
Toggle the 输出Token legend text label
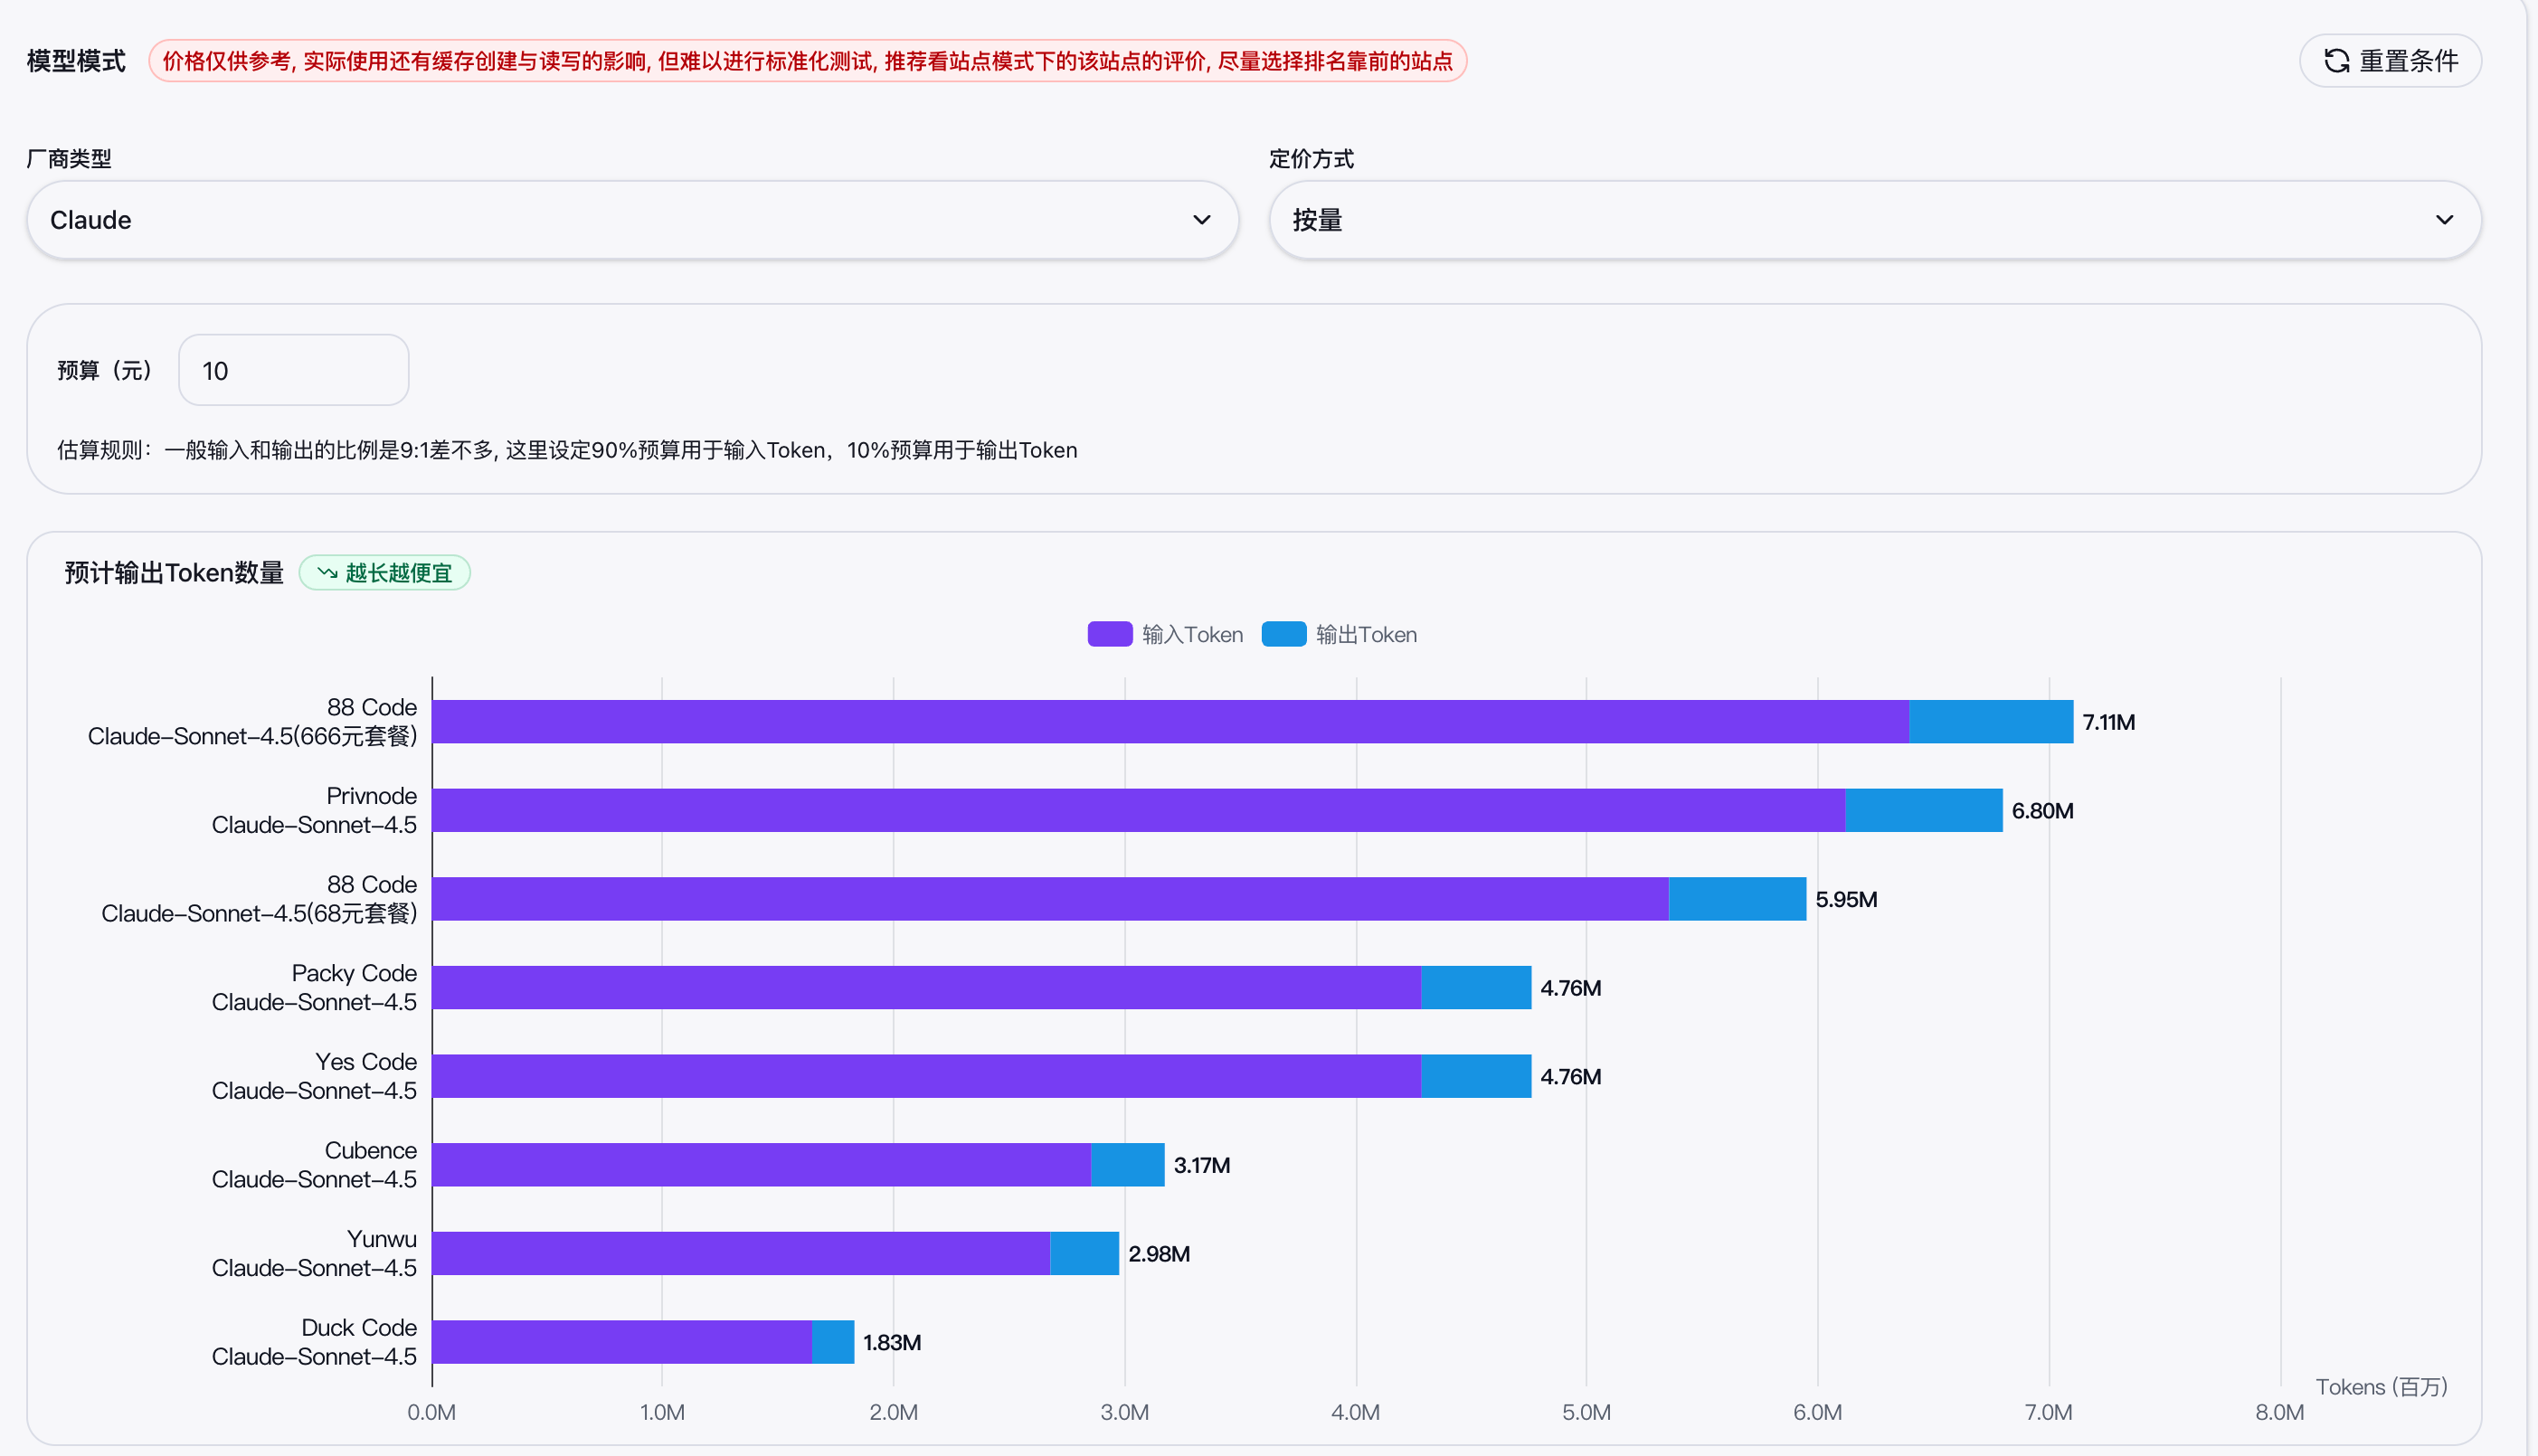1365,635
